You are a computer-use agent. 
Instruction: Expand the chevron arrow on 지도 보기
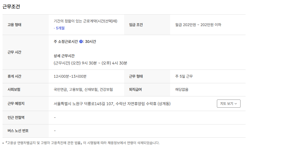236,104
